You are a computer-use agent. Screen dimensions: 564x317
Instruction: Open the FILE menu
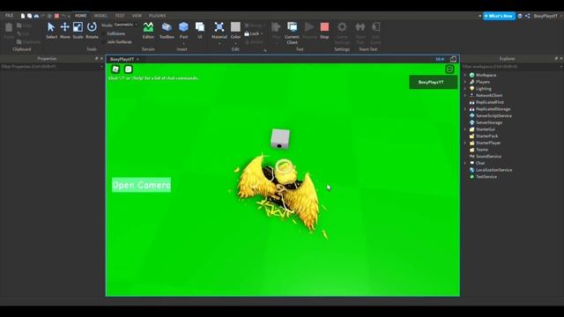pos(10,16)
